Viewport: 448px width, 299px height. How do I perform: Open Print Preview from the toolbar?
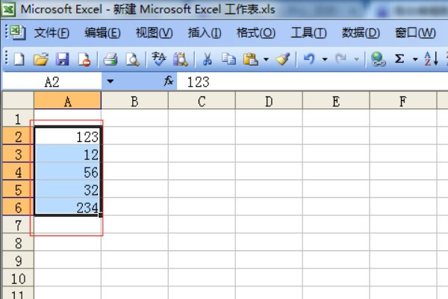point(132,58)
